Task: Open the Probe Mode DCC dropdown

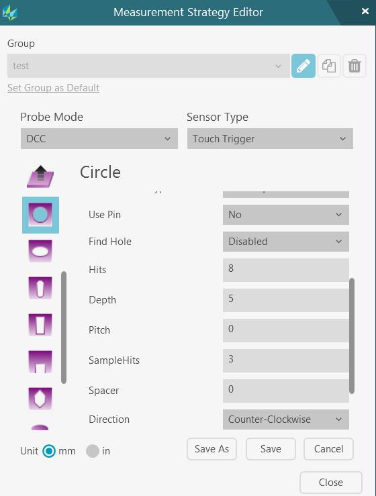Action: pyautogui.click(x=99, y=138)
